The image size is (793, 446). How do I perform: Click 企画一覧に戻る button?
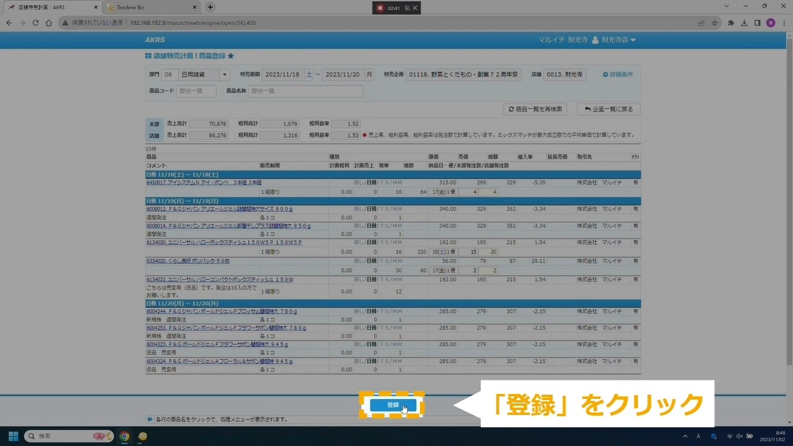pos(608,109)
